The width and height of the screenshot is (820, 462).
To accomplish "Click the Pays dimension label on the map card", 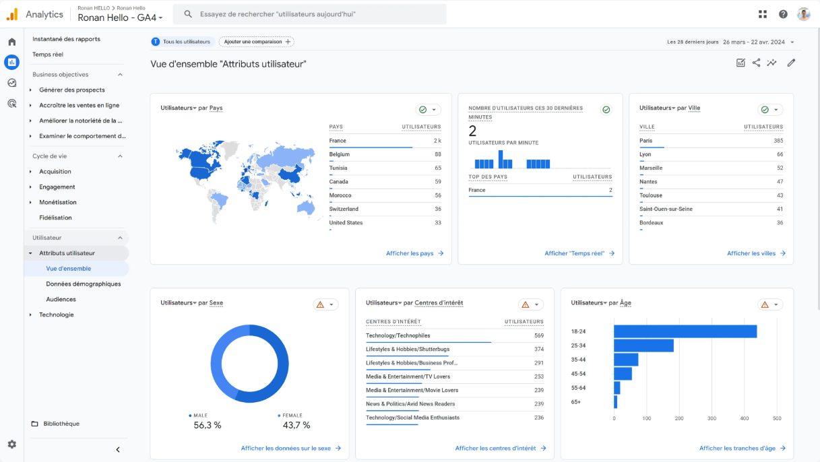I will 216,108.
